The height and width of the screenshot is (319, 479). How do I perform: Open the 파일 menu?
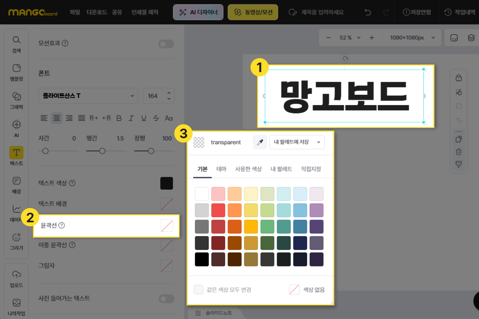click(75, 12)
